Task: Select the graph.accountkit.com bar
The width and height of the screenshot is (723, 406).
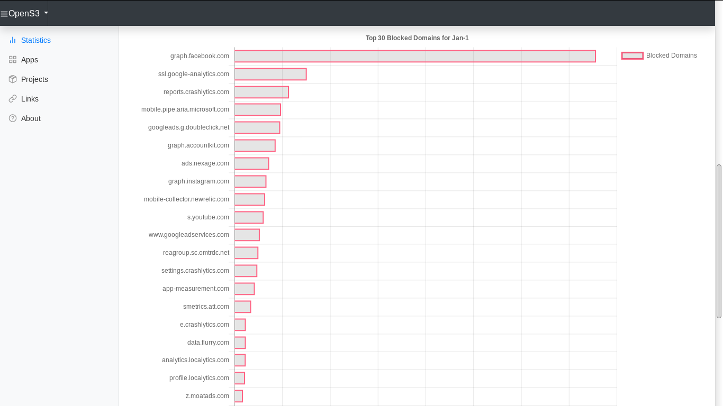Action: tap(255, 145)
